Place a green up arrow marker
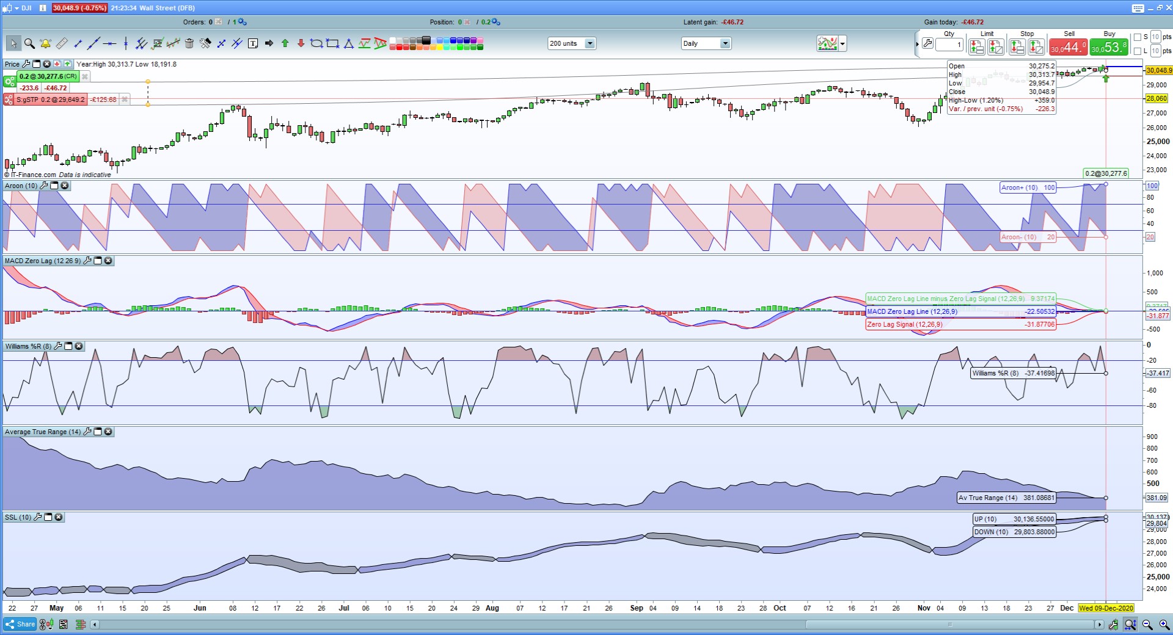Image resolution: width=1173 pixels, height=635 pixels. (285, 43)
